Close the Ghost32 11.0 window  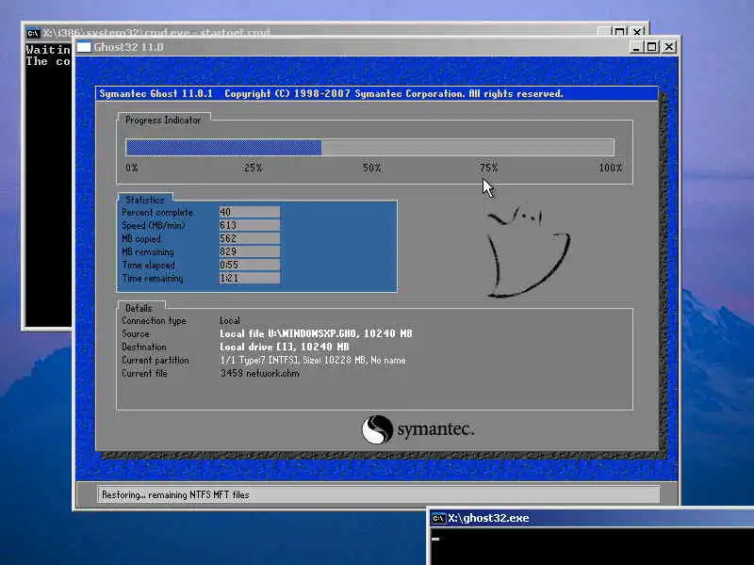pyautogui.click(x=669, y=47)
